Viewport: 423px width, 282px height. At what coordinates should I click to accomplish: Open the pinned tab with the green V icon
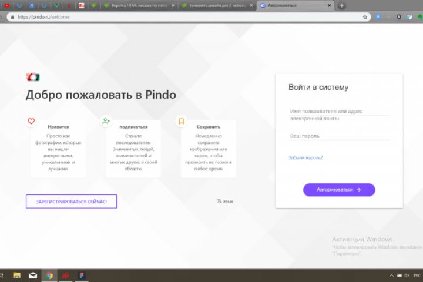click(56, 5)
